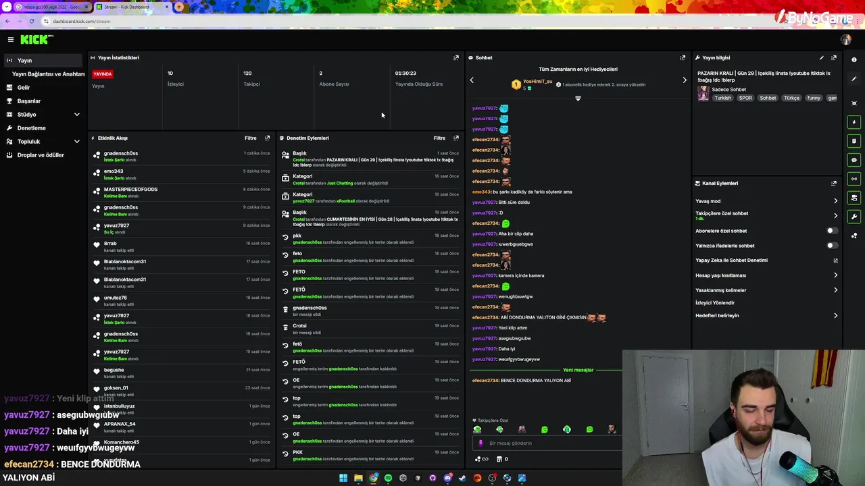
Task: Open user profile avatar in top right
Action: pyautogui.click(x=846, y=40)
